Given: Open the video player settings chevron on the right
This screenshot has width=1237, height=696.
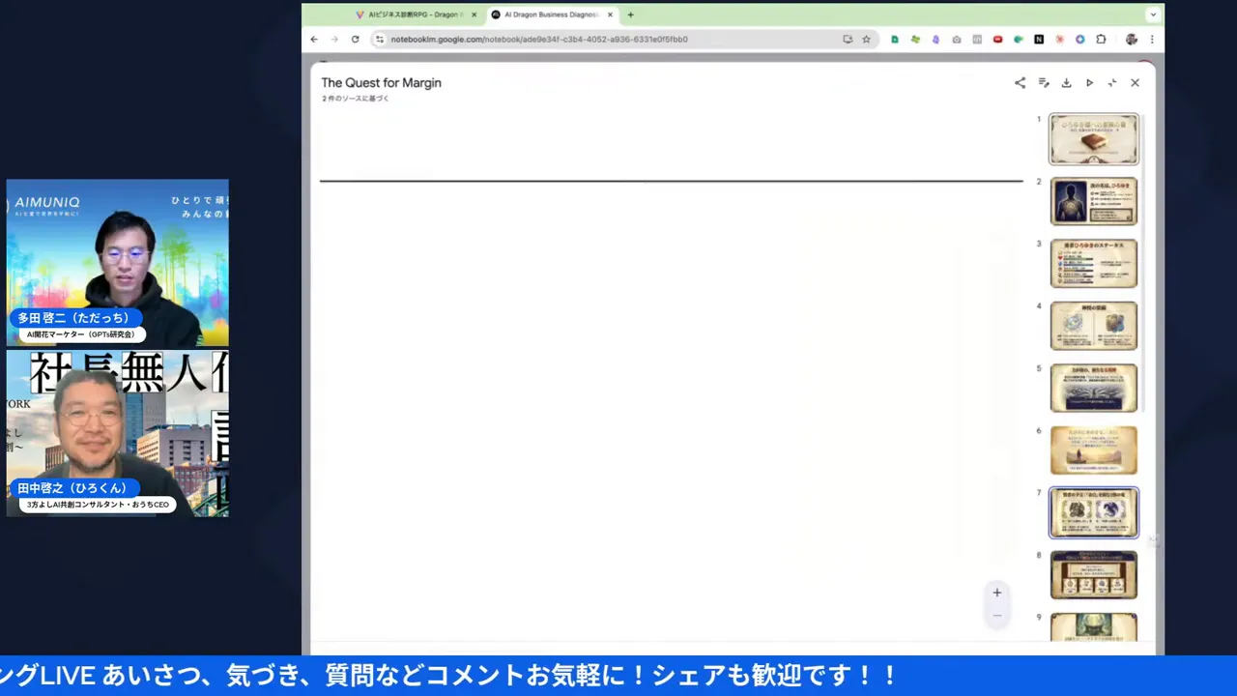Looking at the screenshot, I should click(1153, 14).
